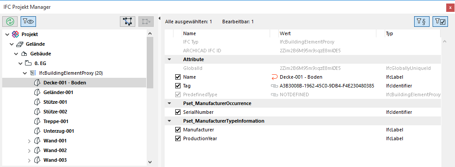Click the red return arrow beside Name value
Screen dimensions: 455x167
point(274,77)
